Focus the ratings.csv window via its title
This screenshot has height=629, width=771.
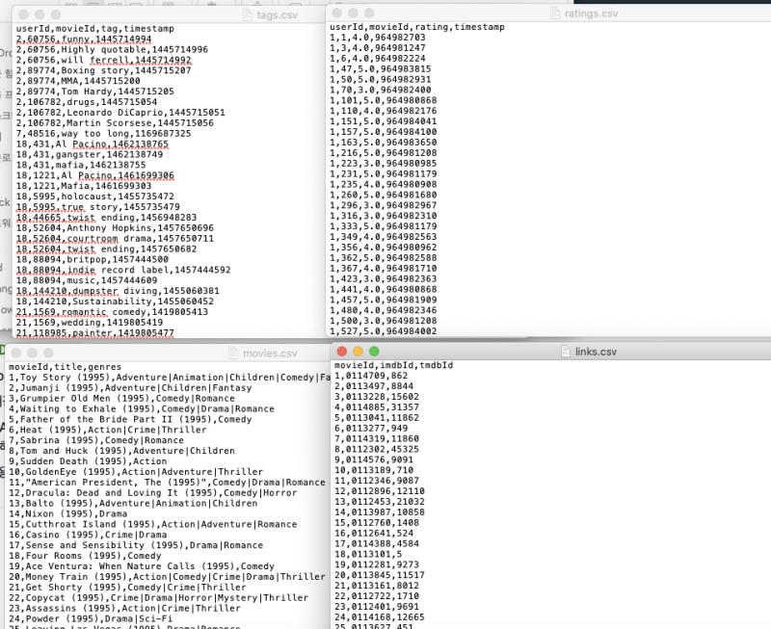pos(591,14)
